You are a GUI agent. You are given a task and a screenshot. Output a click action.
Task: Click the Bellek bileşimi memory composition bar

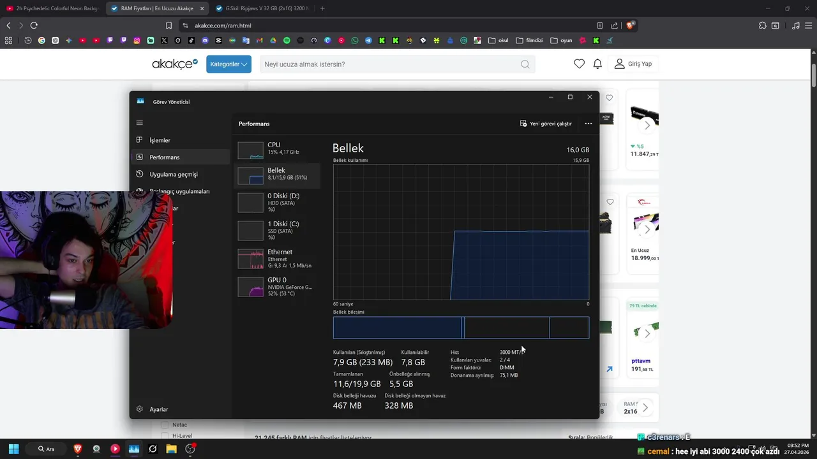coord(461,328)
